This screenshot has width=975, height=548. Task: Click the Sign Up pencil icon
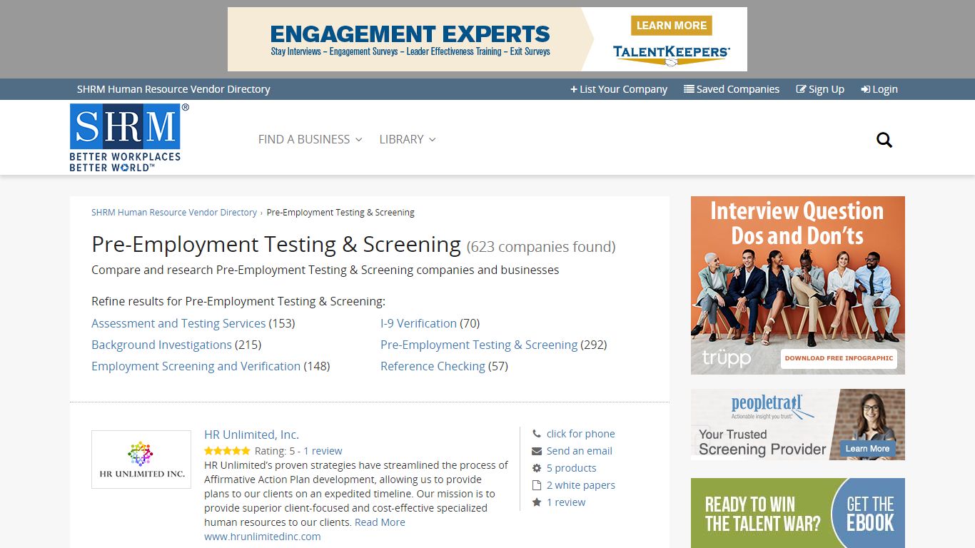802,89
